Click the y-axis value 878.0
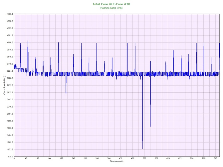Viewport: 223px width, 167px height. point(10,157)
